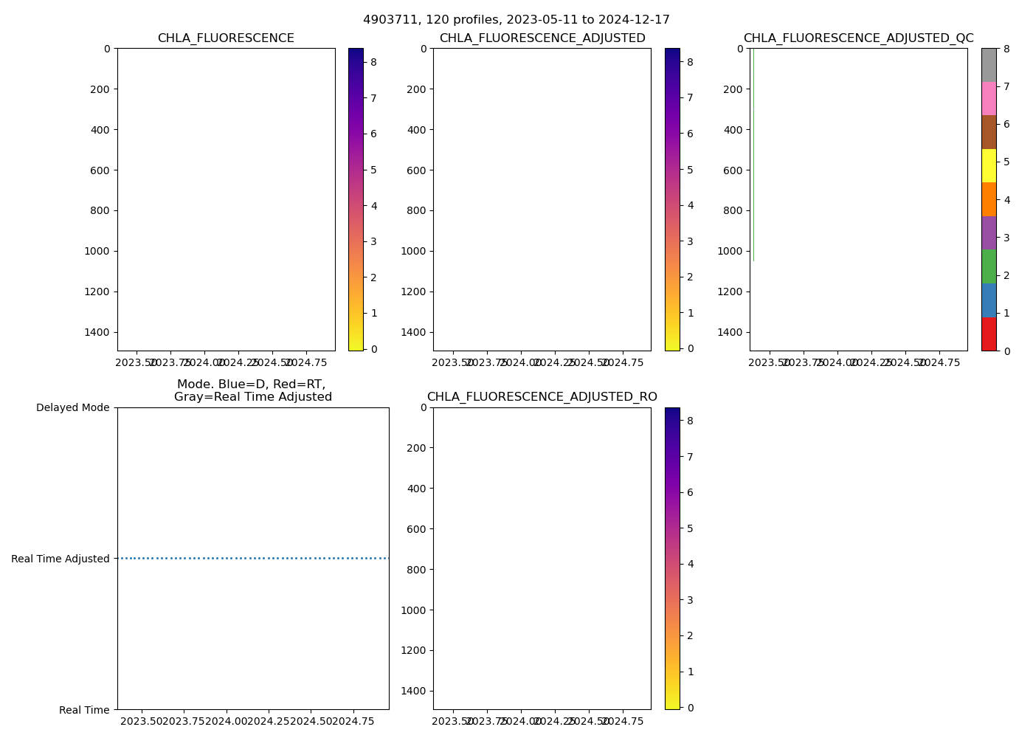This screenshot has width=1033, height=738.
Task: Click the top-left CHLA_FLUORESCENCE plot title
Action: (226, 38)
